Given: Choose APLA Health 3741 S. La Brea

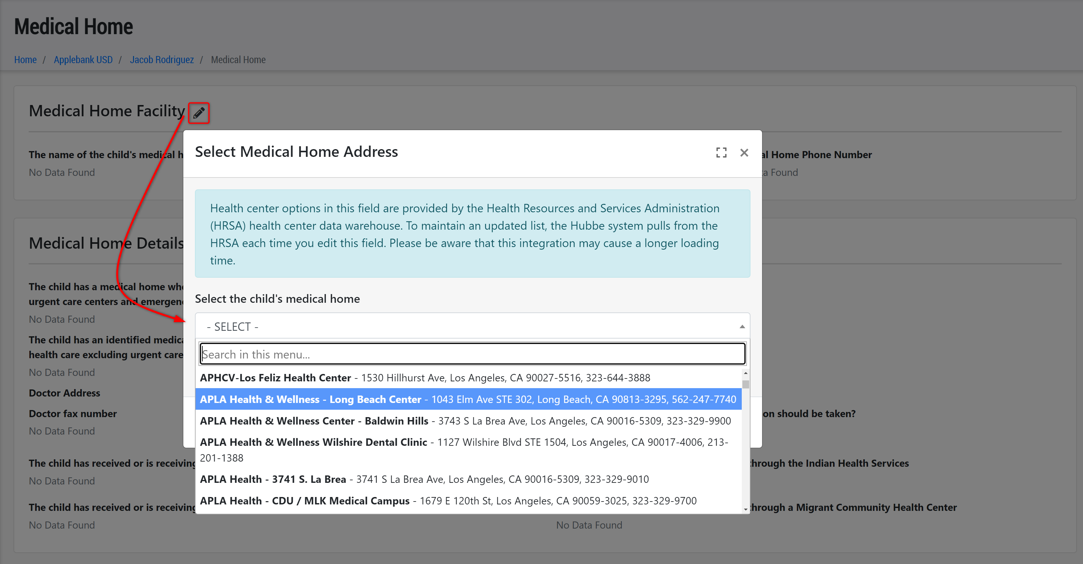Looking at the screenshot, I should (424, 479).
